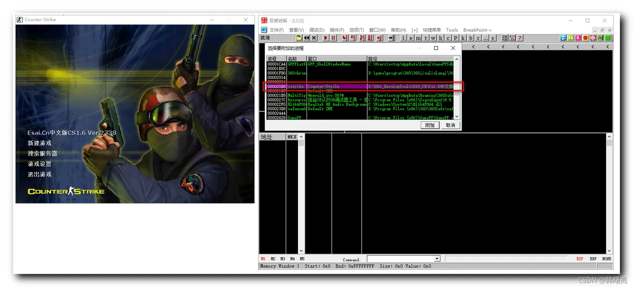Click 新建游戏 in Counter-Strike window

coord(39,143)
